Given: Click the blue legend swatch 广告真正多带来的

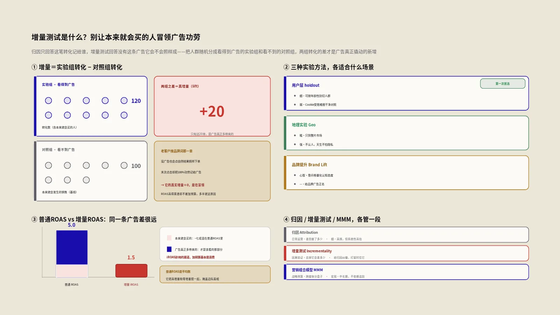Looking at the screenshot, I should pos(169,249).
